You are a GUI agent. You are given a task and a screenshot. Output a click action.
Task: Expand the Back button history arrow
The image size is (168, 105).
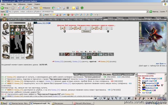(10, 8)
